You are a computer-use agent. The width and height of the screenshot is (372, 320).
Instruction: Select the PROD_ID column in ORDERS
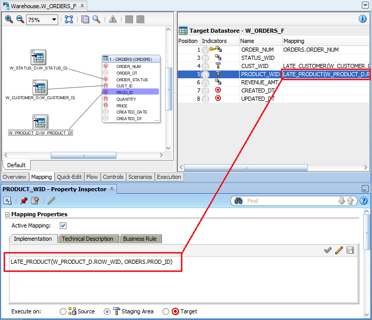point(130,93)
